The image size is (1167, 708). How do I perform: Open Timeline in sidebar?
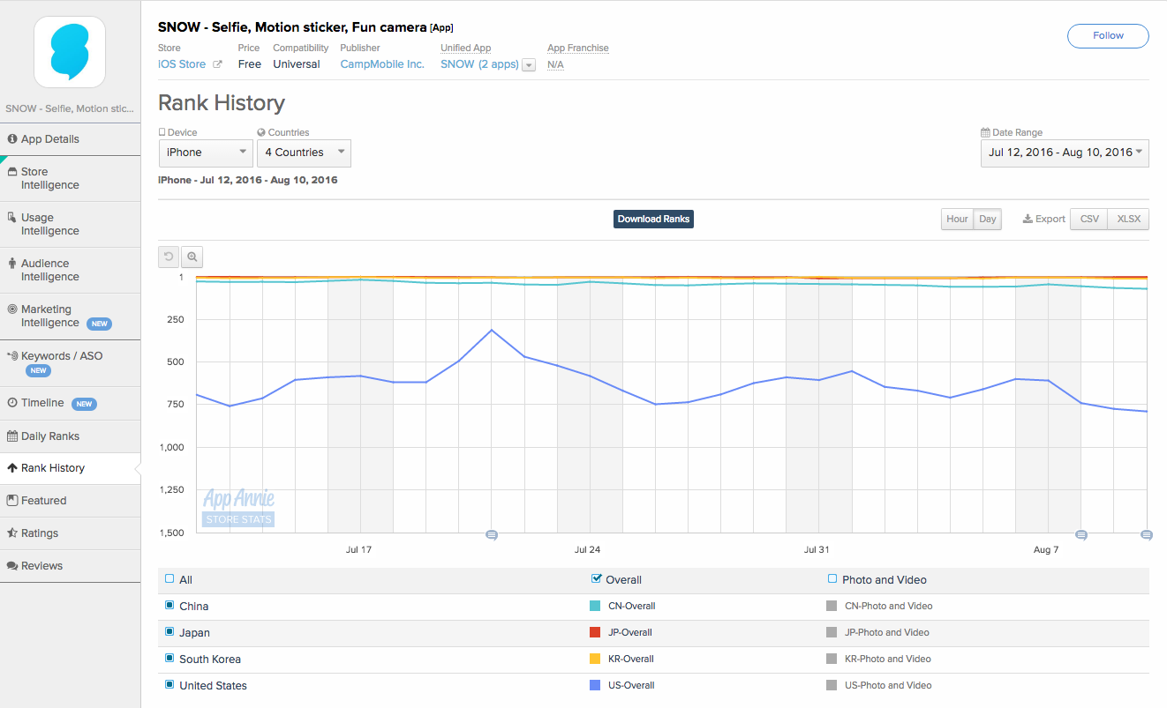coord(70,403)
